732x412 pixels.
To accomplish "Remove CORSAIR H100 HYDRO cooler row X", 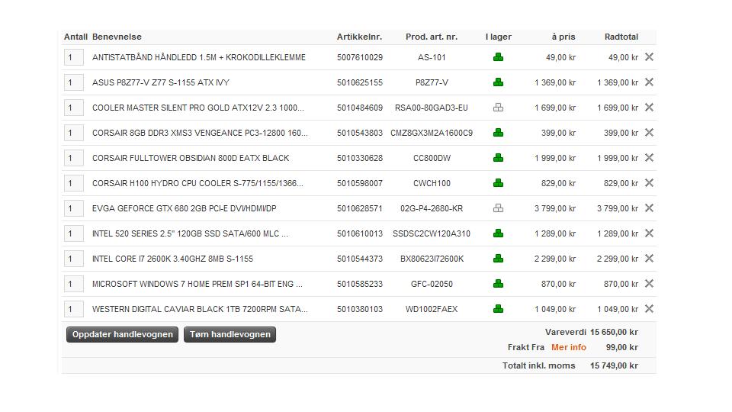I will (x=649, y=183).
